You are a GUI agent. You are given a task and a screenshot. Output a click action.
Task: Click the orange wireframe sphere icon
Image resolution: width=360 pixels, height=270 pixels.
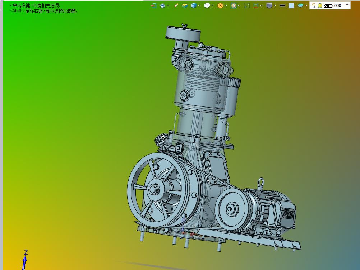tap(220, 5)
